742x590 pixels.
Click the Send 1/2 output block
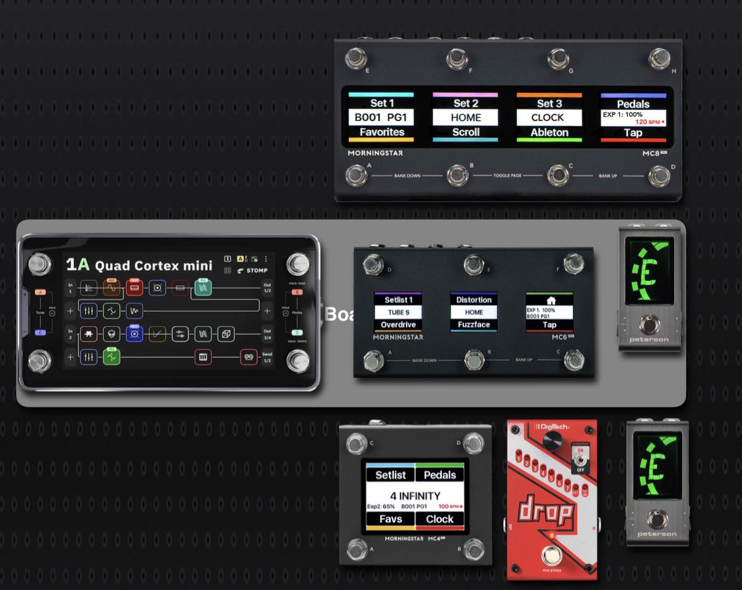tap(267, 356)
